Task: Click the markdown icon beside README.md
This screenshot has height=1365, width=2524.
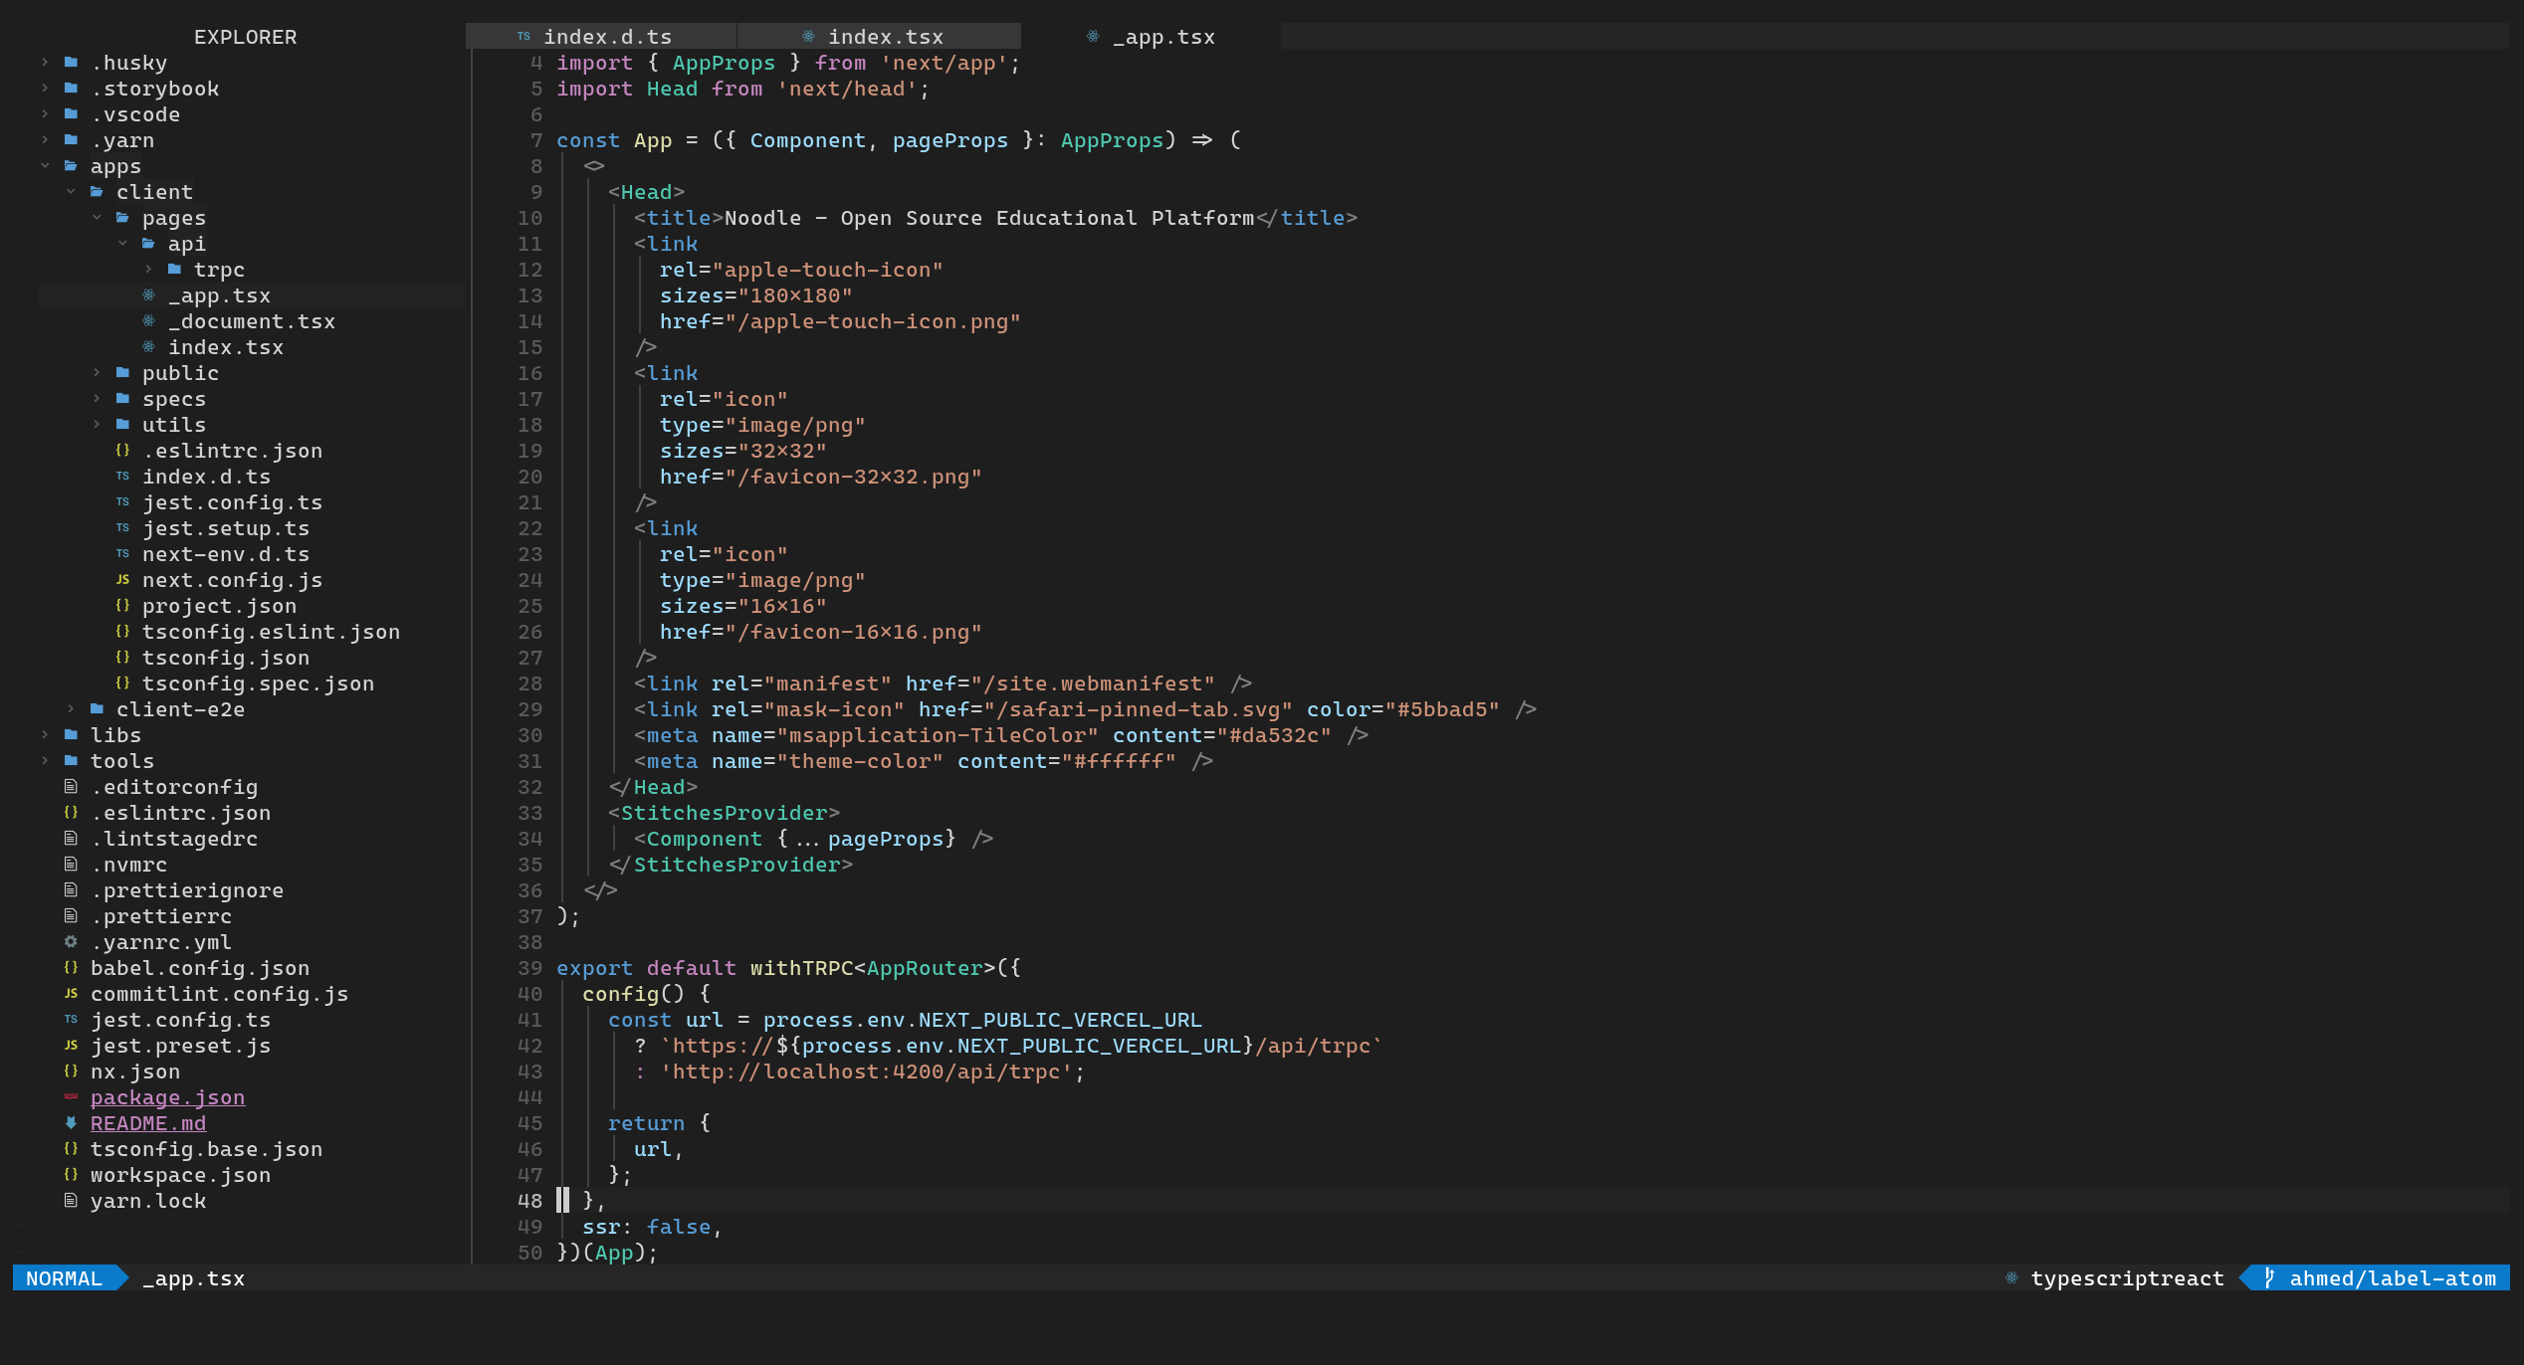Action: click(71, 1123)
